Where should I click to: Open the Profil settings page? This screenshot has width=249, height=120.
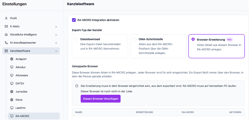coord(31,18)
